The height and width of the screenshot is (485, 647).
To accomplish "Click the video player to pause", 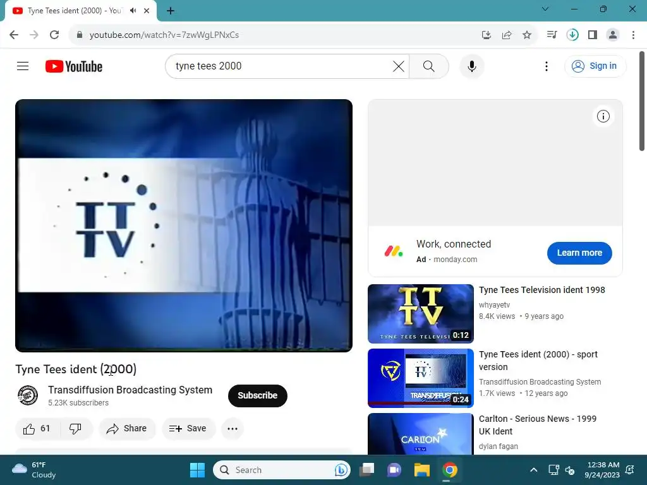I will 184,225.
